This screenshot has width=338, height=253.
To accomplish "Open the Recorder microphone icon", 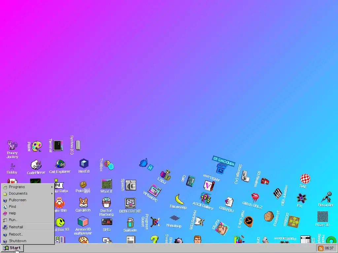I will tap(327, 197).
